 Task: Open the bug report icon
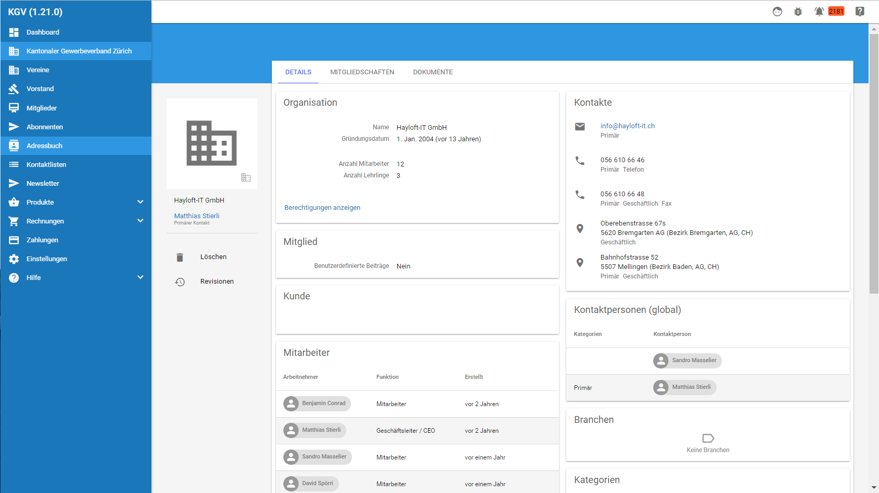coord(798,12)
